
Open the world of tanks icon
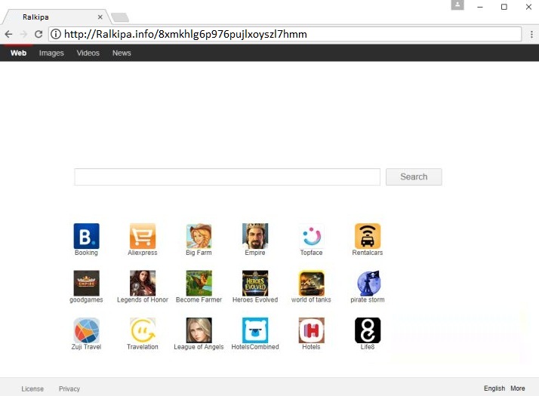[311, 284]
